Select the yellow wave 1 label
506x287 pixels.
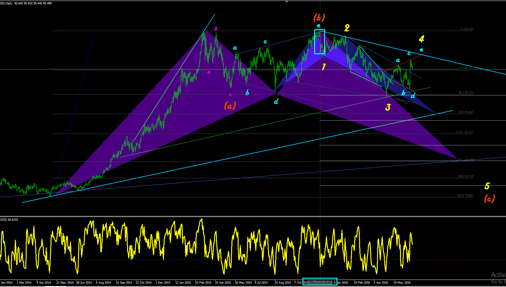click(323, 67)
